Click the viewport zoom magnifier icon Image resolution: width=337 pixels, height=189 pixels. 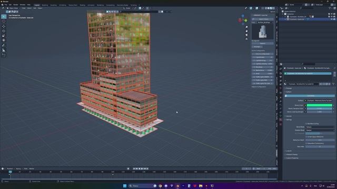pos(246,27)
